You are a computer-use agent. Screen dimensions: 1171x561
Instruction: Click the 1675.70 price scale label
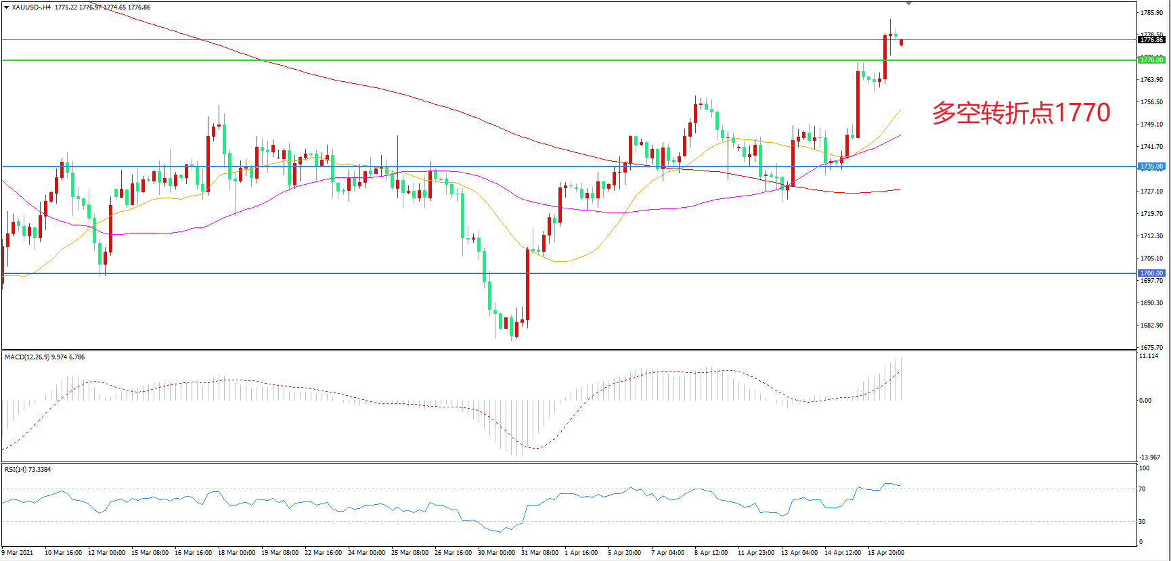coord(1151,348)
